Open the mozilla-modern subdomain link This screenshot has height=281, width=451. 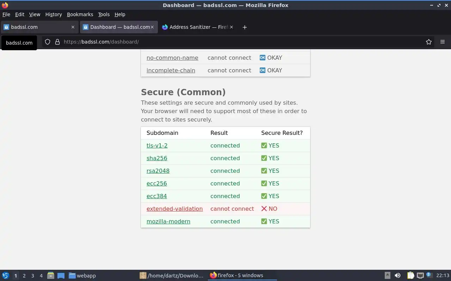pos(168,221)
